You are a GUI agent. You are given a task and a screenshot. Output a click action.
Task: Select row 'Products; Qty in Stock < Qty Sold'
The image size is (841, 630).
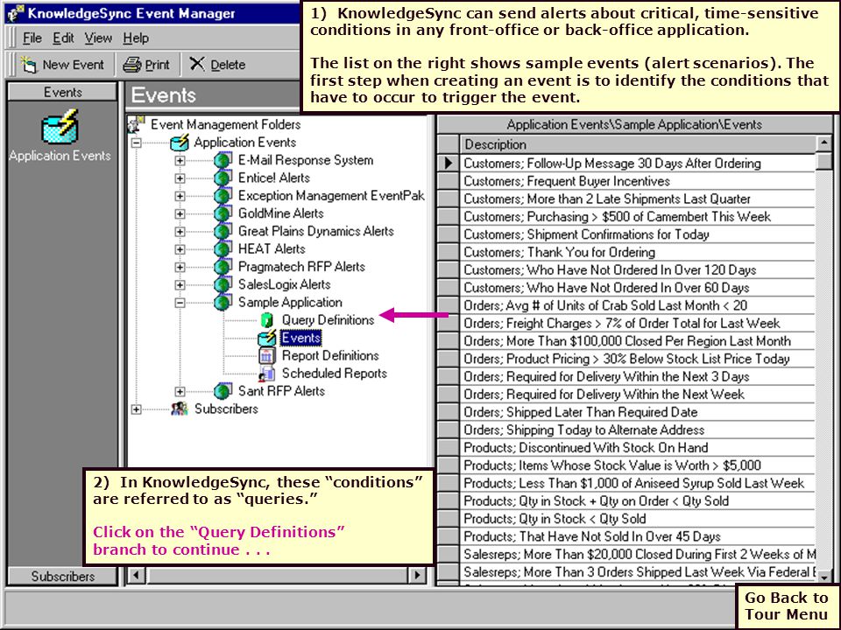tap(637, 519)
